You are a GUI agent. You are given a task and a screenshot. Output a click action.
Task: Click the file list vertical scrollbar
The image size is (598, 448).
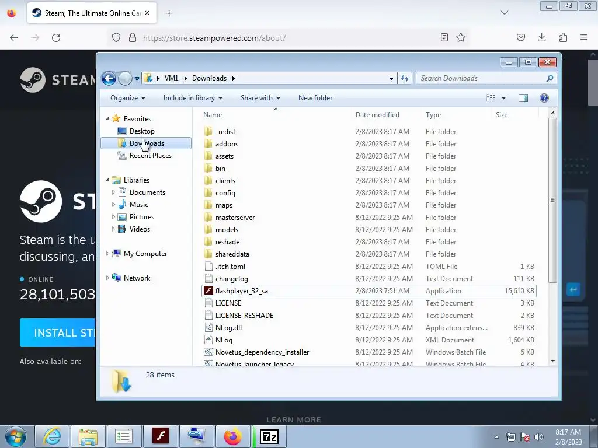point(553,200)
